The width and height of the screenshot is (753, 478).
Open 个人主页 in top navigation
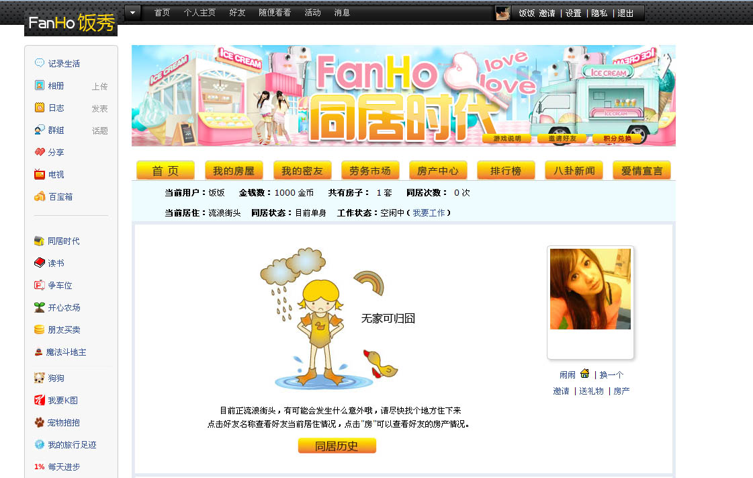coord(200,13)
